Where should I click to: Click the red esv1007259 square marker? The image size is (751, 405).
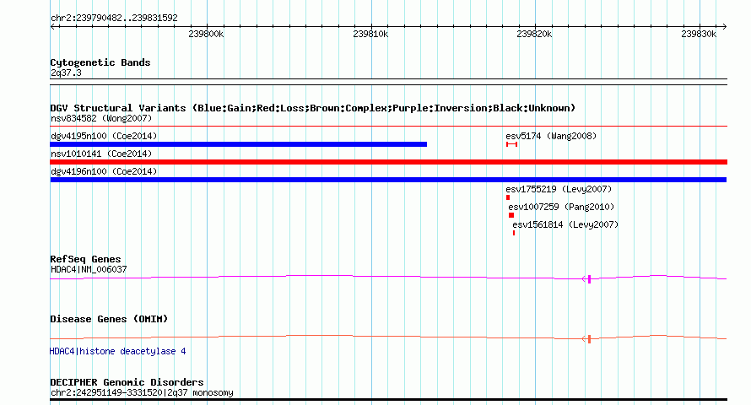[511, 215]
